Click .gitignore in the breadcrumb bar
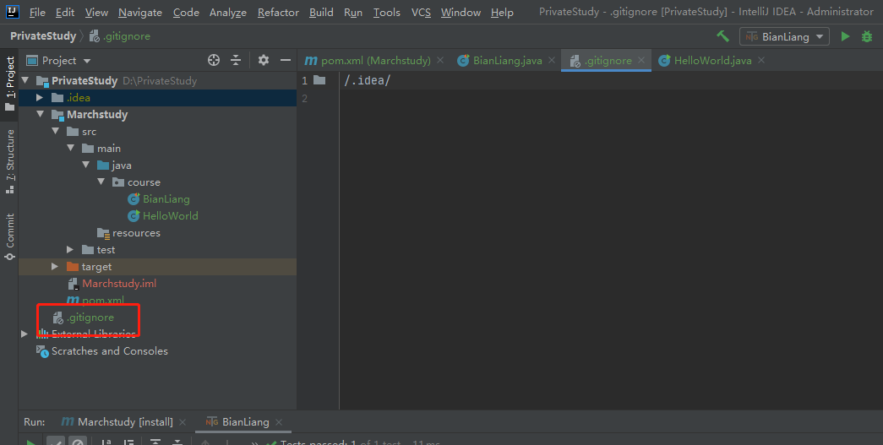883x445 pixels. 121,36
